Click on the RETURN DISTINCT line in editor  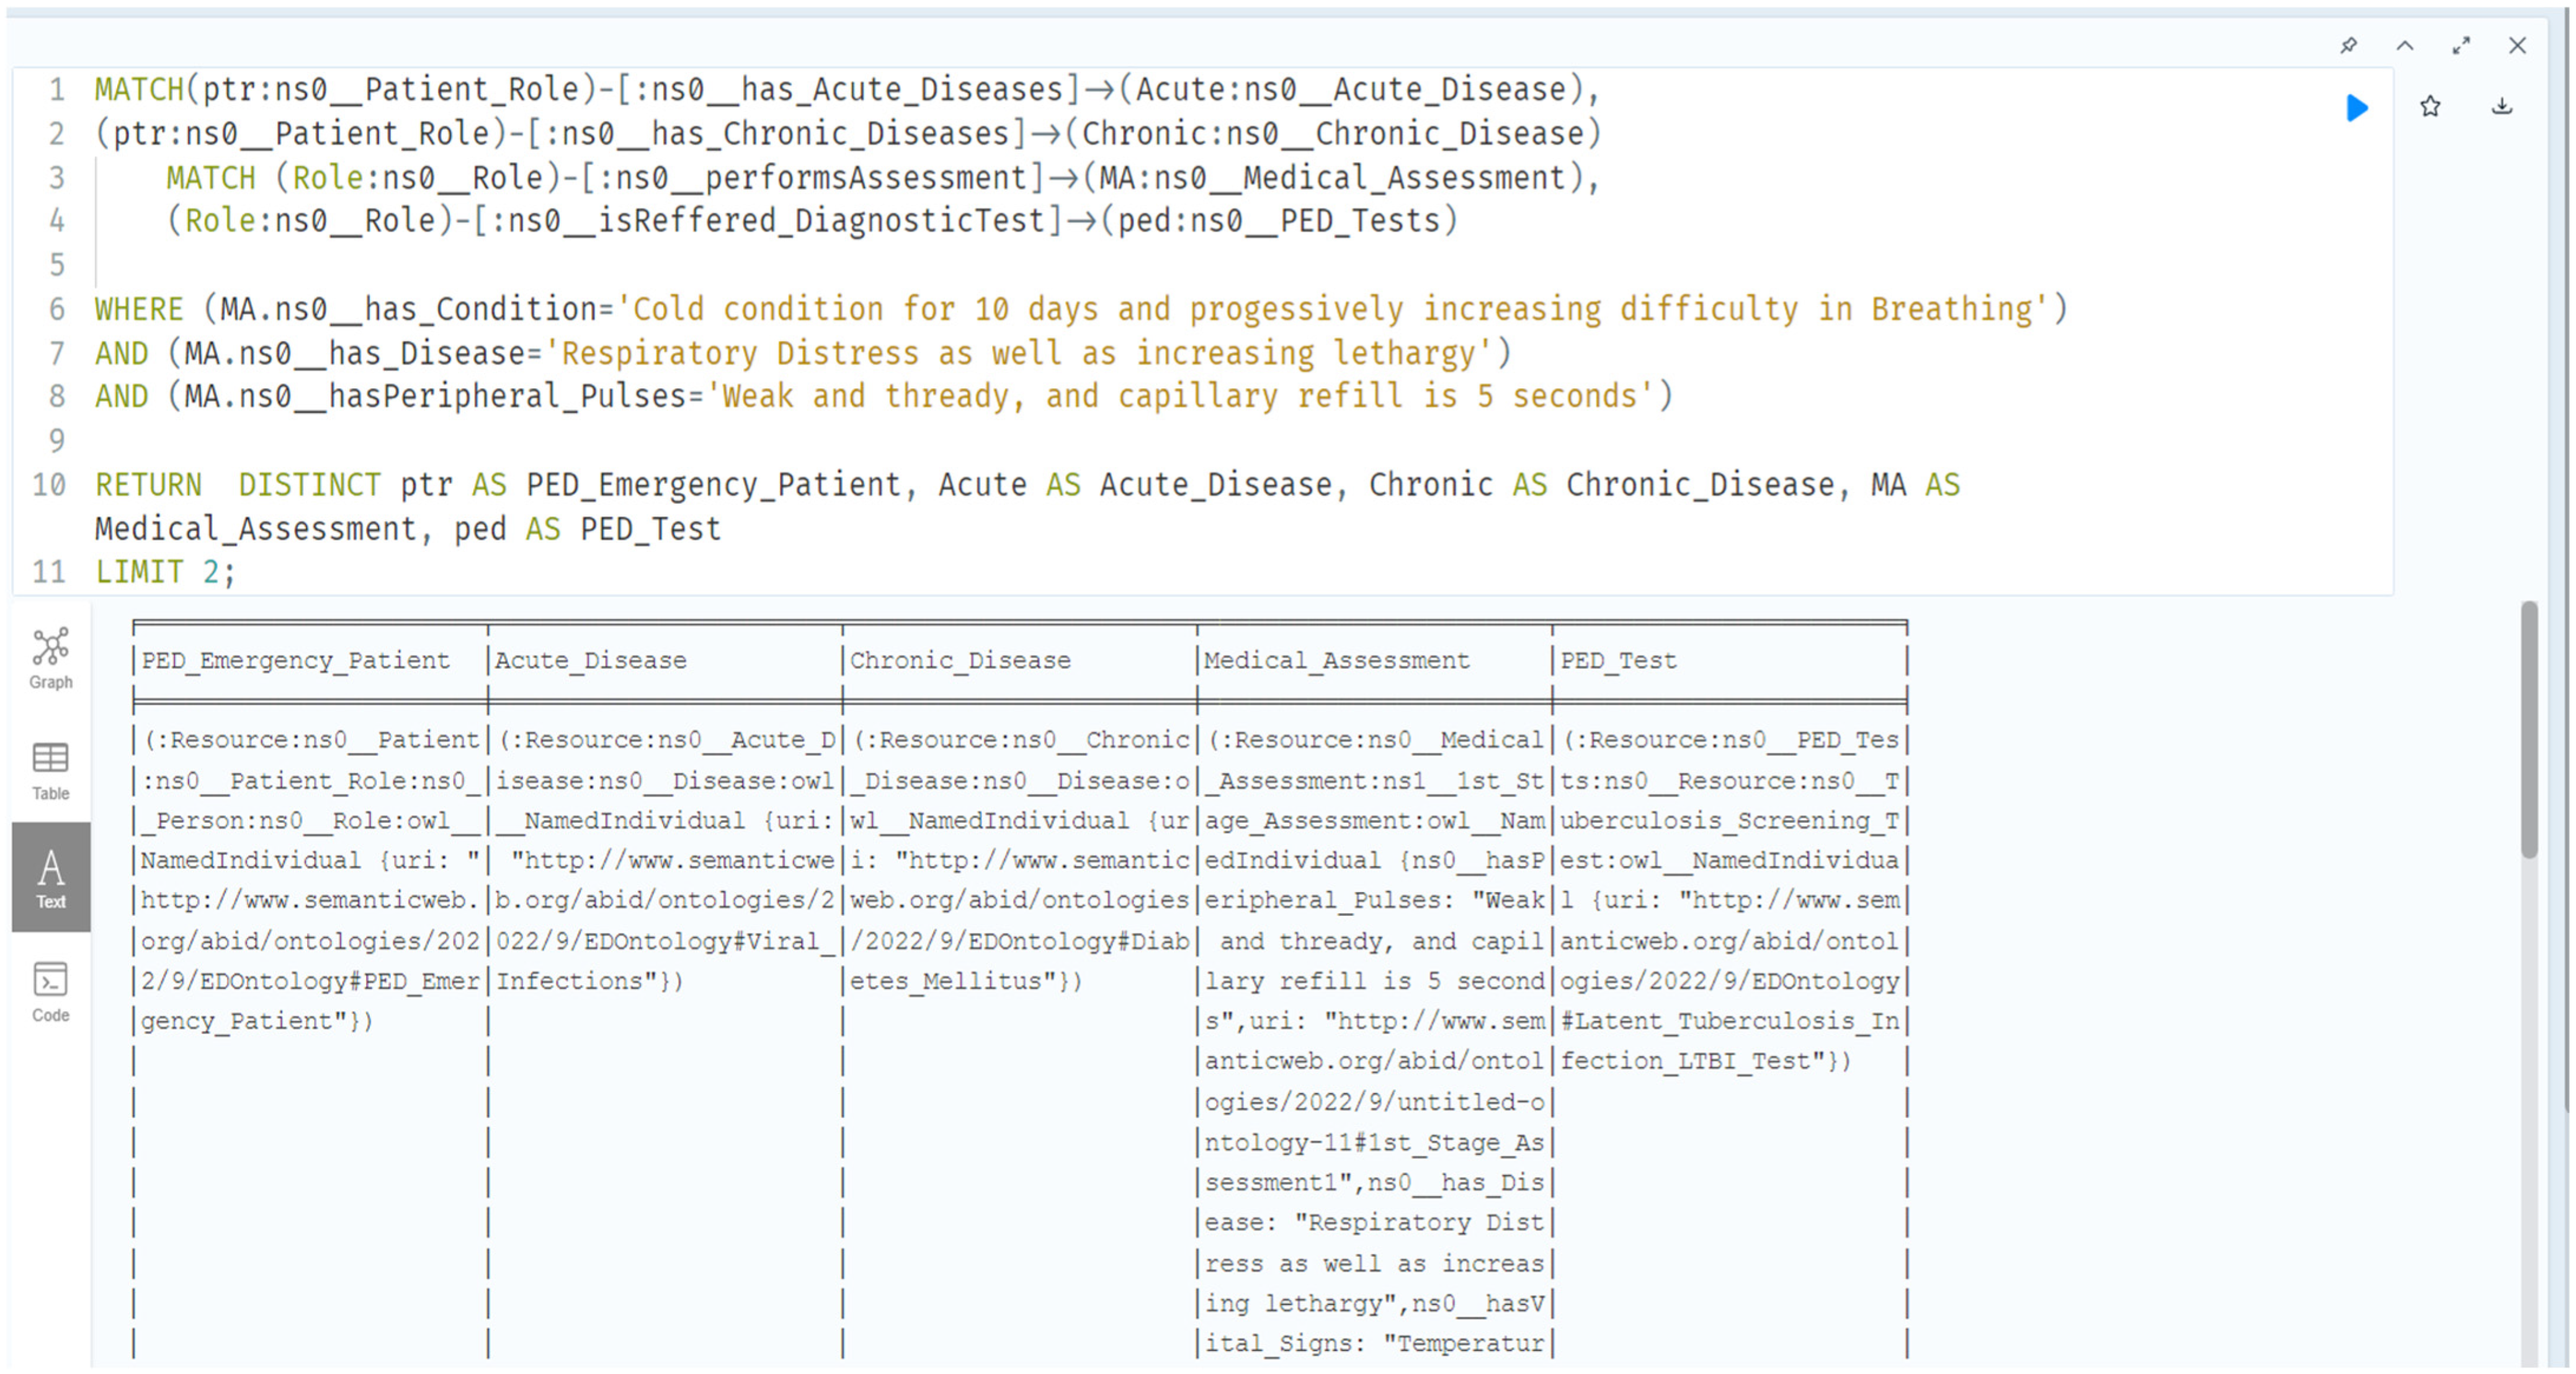(x=1000, y=485)
